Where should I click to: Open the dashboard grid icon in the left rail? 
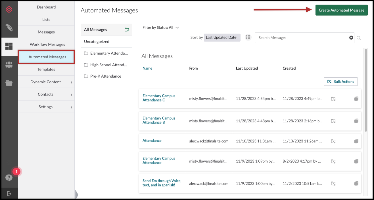[x=9, y=45]
